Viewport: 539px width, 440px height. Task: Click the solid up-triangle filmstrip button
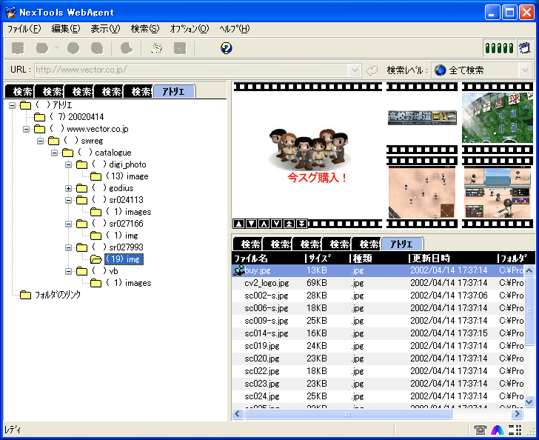[x=239, y=224]
